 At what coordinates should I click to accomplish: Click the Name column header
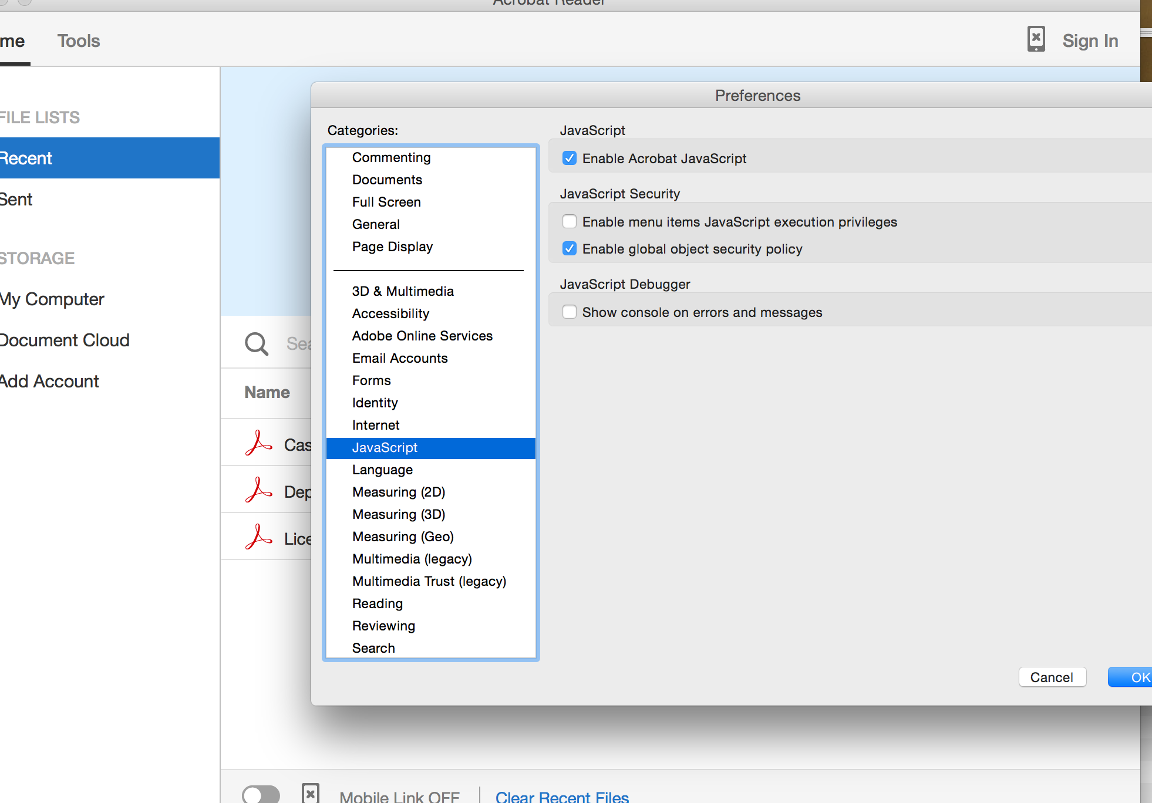[267, 392]
